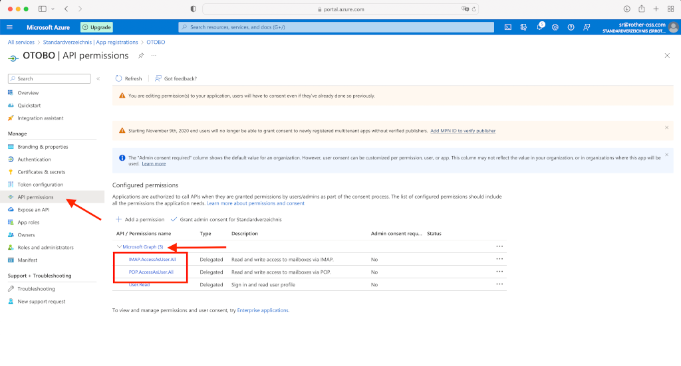Open the feedback icon in Azure header

(587, 27)
